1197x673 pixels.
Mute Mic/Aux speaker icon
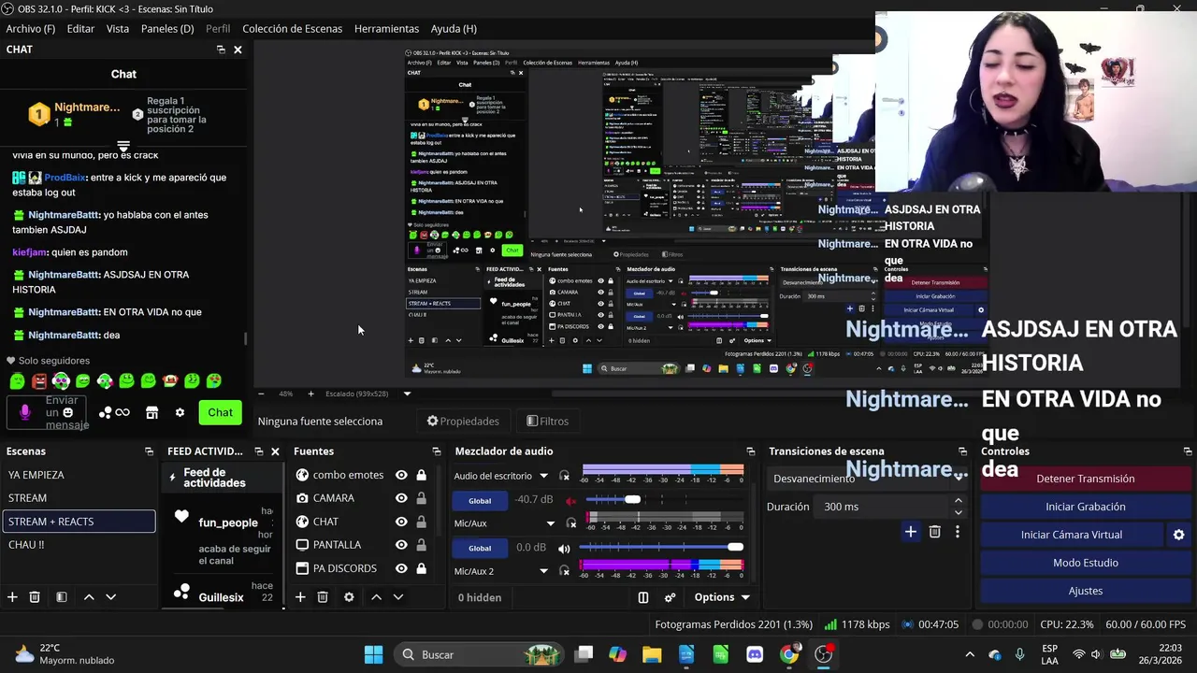tap(564, 548)
